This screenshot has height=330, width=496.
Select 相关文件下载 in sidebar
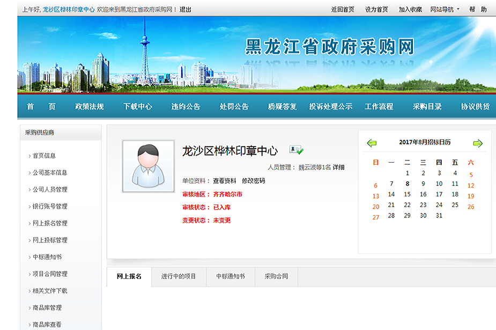coord(50,291)
